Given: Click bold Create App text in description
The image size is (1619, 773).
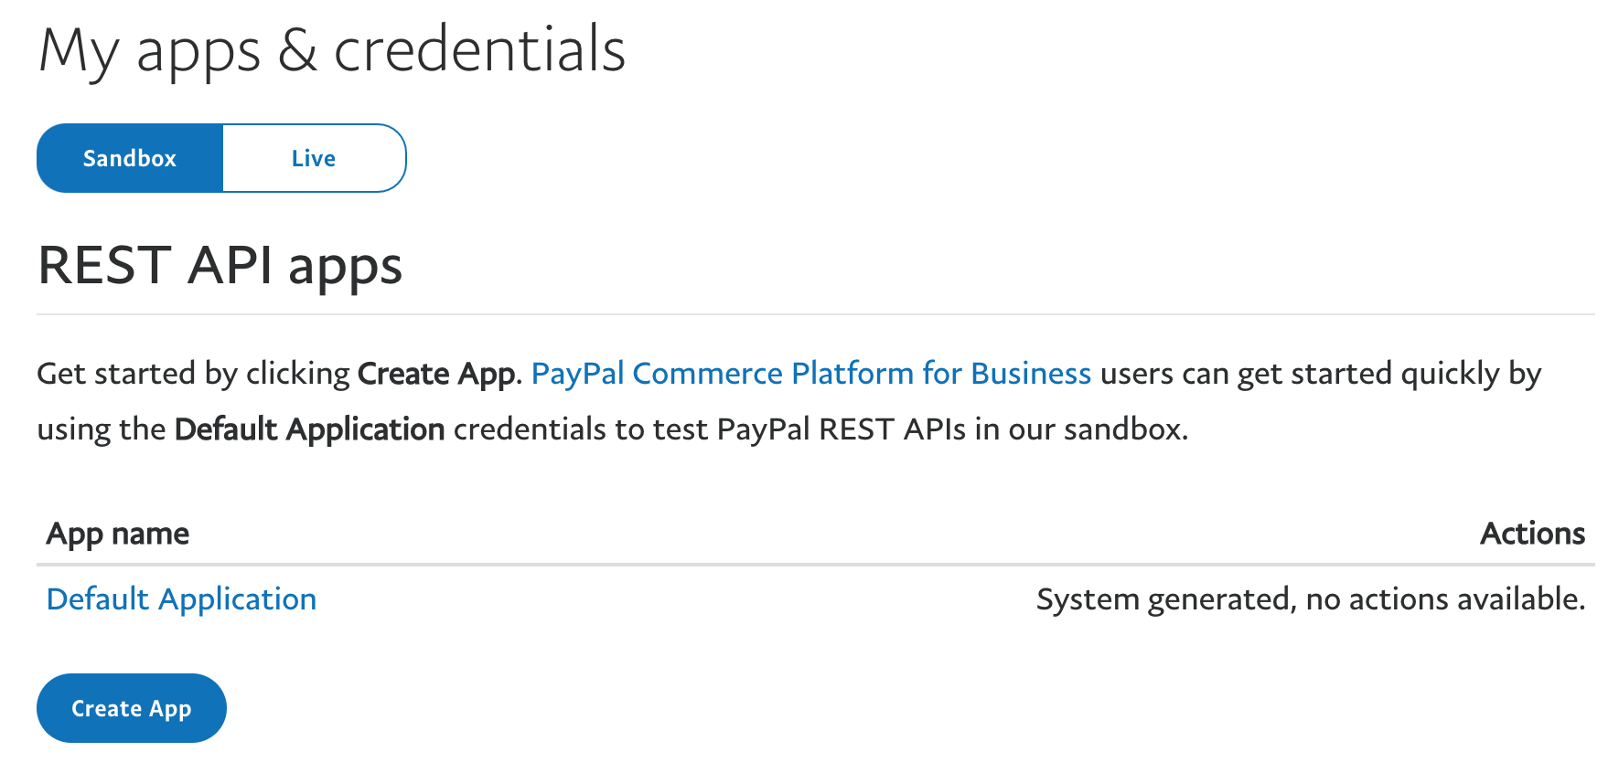Looking at the screenshot, I should tap(436, 373).
